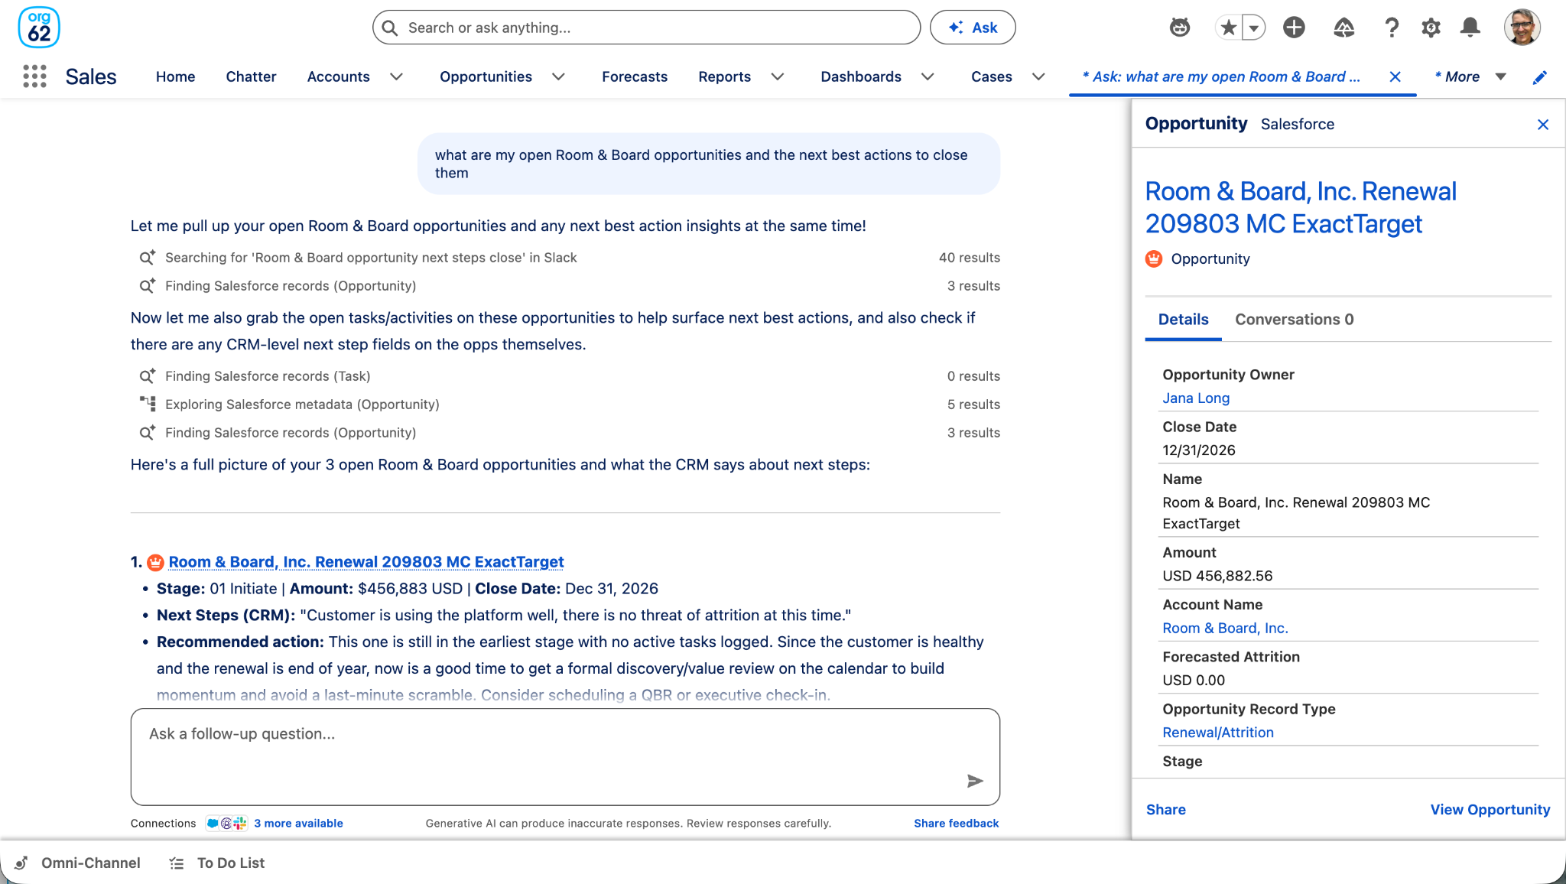
Task: Click the Favorites star icon
Action: tap(1229, 28)
